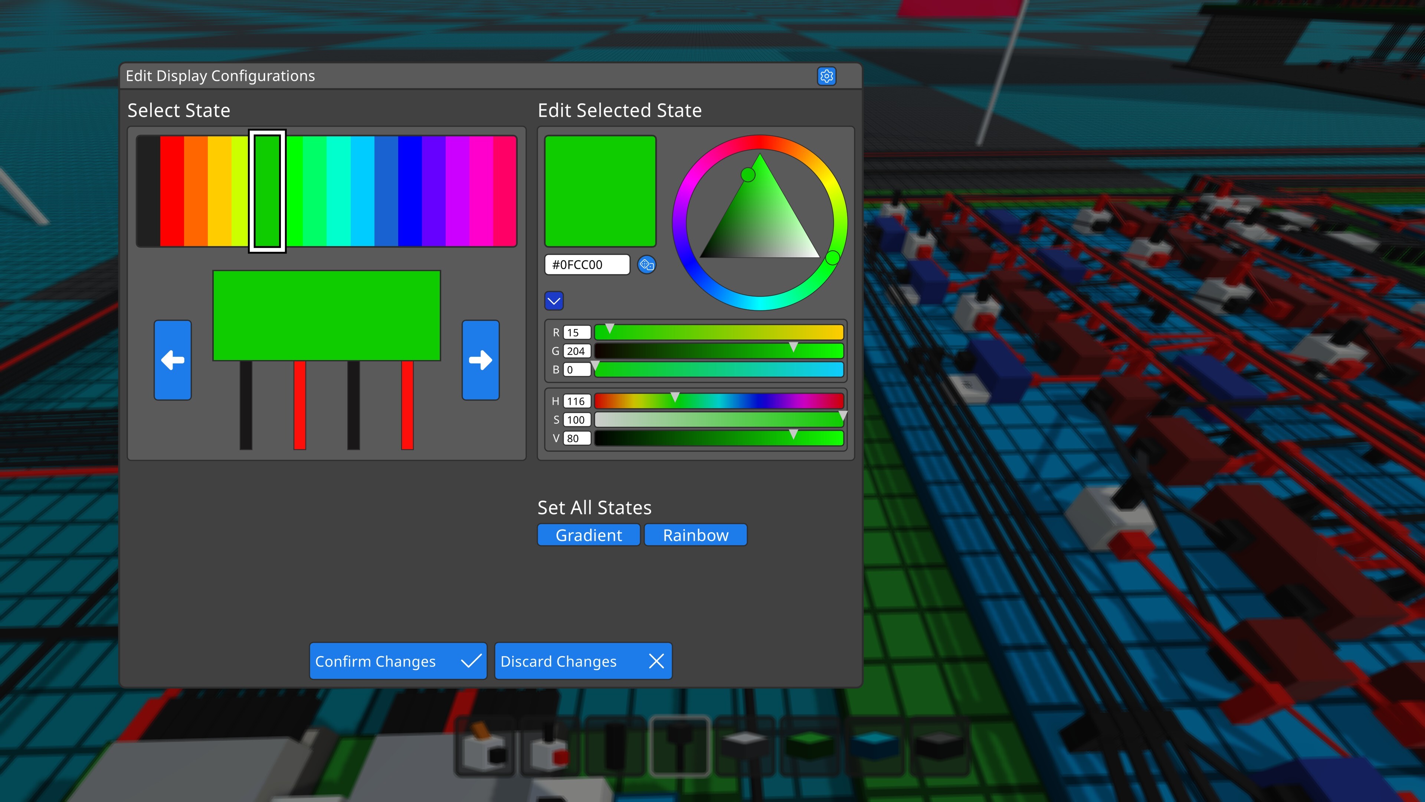The height and width of the screenshot is (802, 1425).
Task: Select the red state swatch
Action: click(172, 191)
